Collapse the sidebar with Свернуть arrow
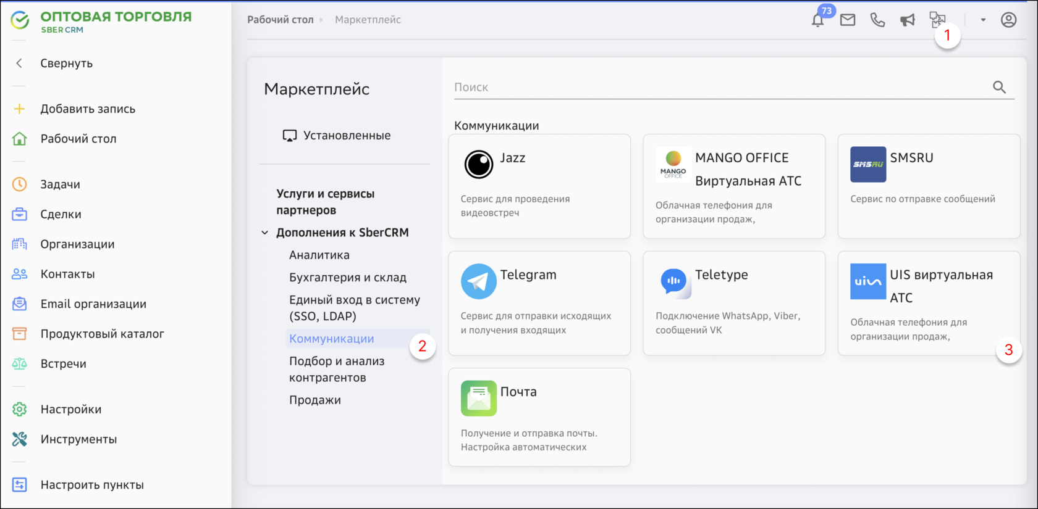This screenshot has width=1038, height=509. tap(19, 63)
